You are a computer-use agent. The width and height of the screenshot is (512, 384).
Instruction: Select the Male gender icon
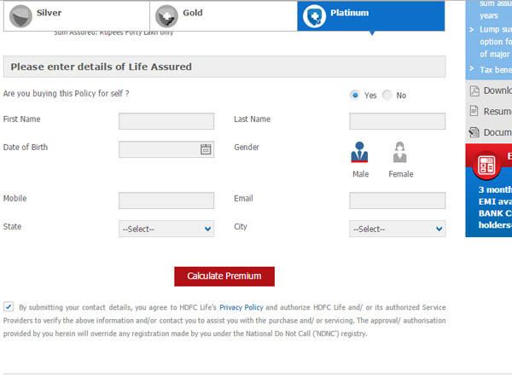click(359, 153)
